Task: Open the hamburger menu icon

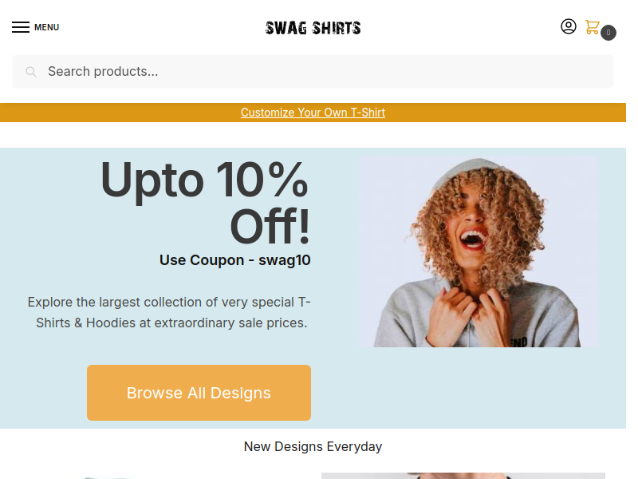Action: coord(21,27)
